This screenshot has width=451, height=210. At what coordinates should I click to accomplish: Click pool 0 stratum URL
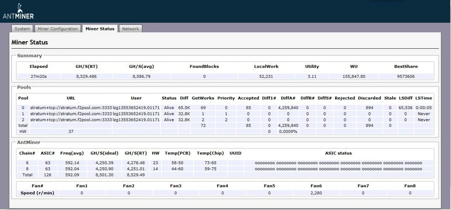(x=71, y=108)
